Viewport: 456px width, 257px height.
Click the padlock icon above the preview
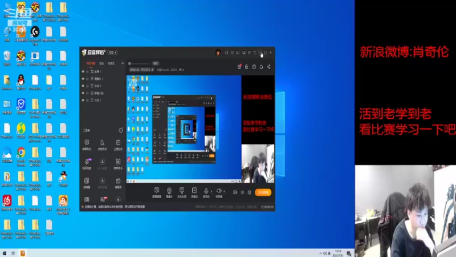(x=247, y=67)
